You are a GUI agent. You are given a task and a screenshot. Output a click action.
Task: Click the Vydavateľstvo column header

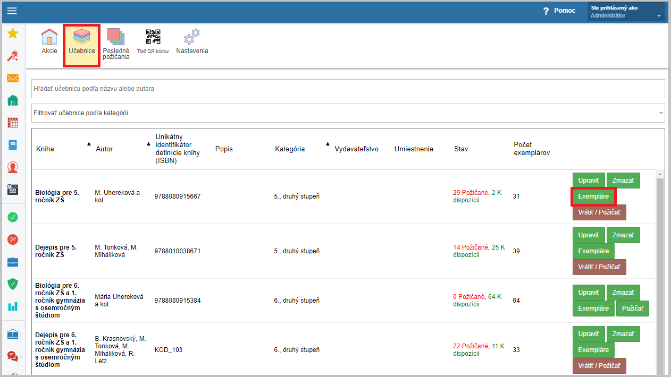click(356, 149)
